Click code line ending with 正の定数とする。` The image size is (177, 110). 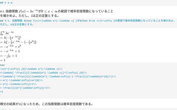point(18,24)
